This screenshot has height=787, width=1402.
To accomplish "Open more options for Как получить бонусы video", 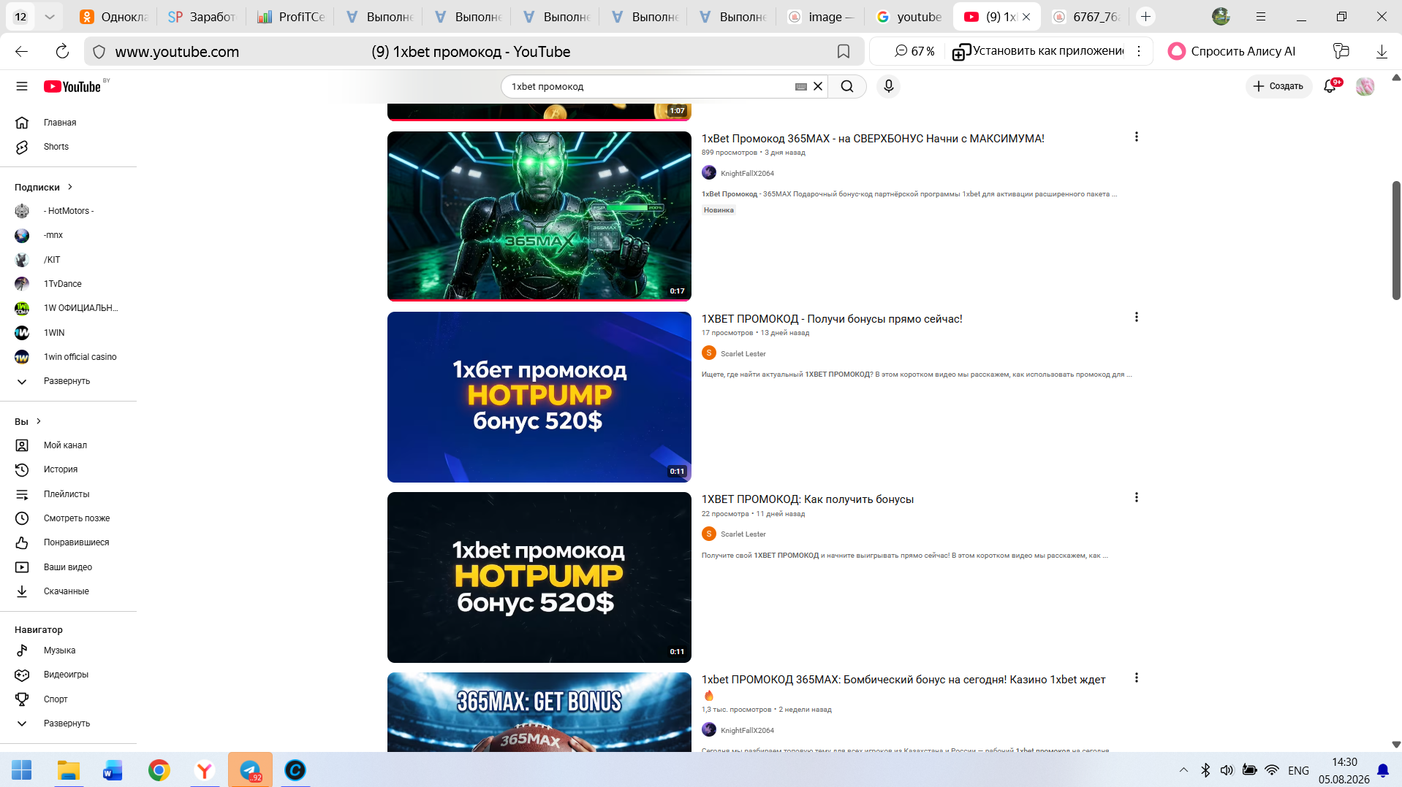I will coord(1136,497).
